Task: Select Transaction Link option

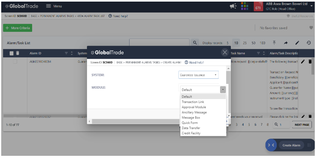Action: pyautogui.click(x=203, y=102)
